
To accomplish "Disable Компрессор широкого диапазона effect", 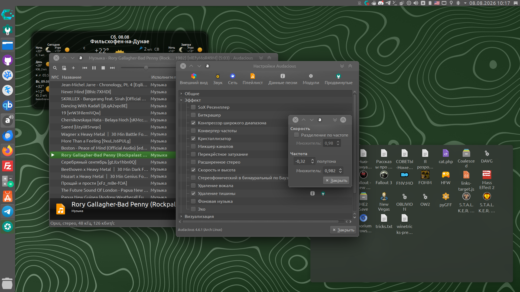I will pyautogui.click(x=193, y=123).
